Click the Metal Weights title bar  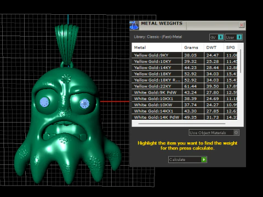[x=188, y=25]
